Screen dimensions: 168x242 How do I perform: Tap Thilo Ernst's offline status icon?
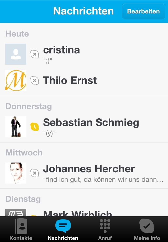(35, 80)
